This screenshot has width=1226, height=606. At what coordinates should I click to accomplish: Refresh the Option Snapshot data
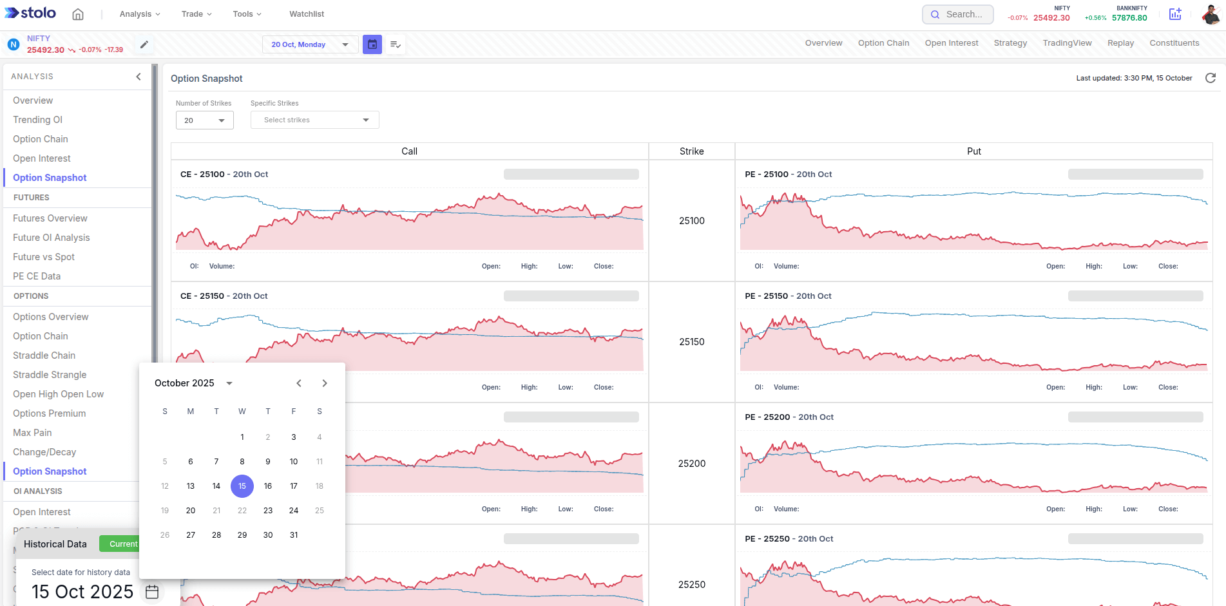click(1211, 78)
